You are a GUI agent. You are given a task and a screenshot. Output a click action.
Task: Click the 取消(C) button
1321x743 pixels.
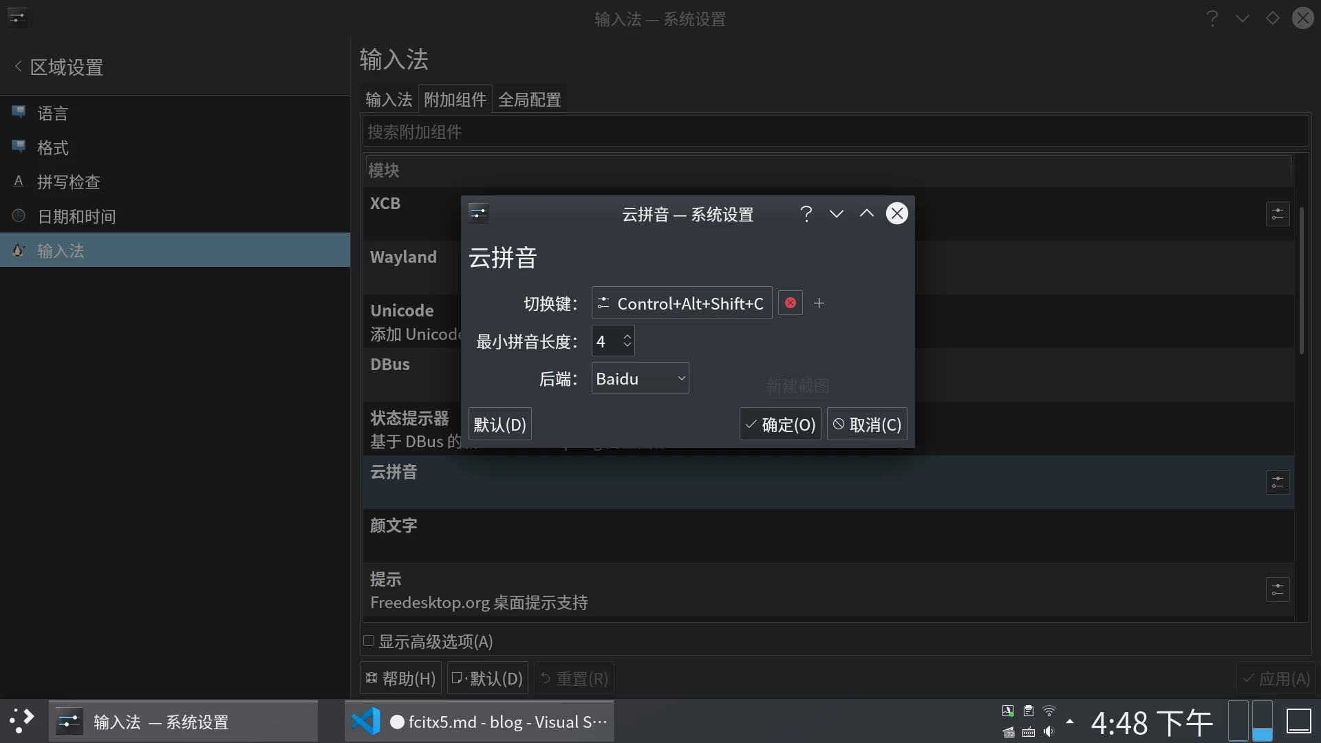[x=867, y=424]
